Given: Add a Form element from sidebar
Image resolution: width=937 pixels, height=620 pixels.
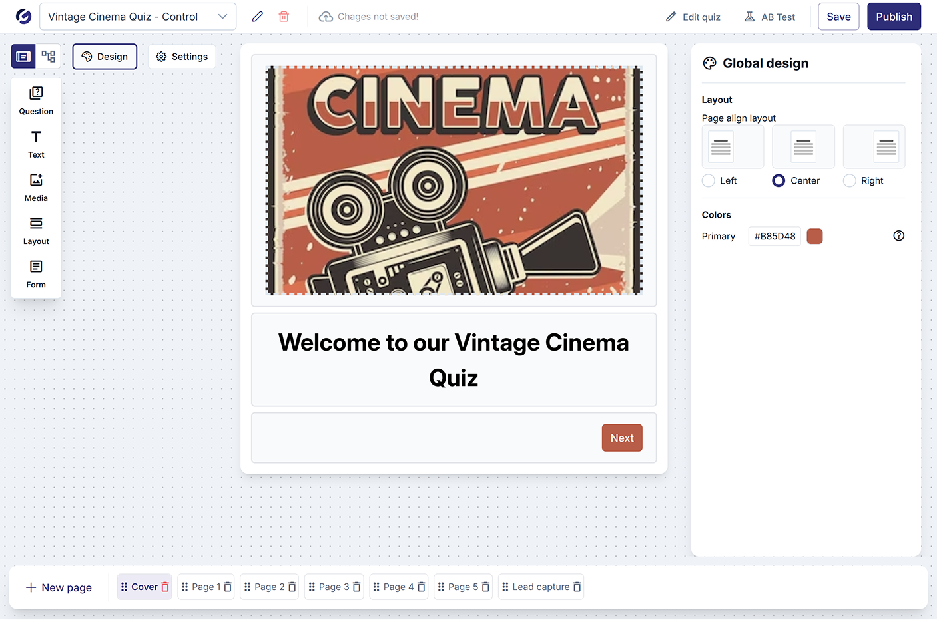Looking at the screenshot, I should 36,273.
